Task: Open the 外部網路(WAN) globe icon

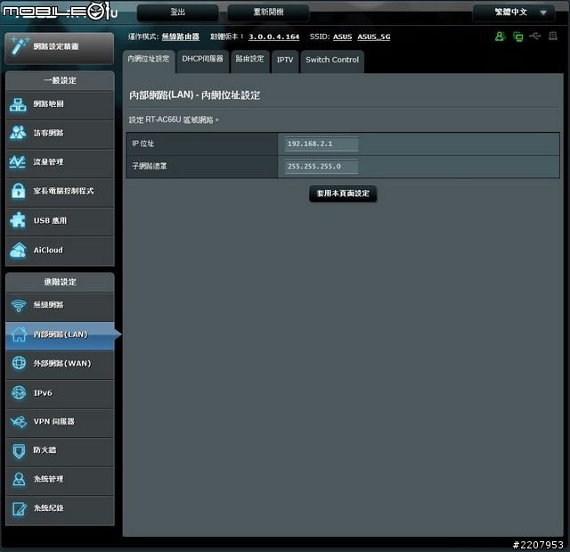Action: click(x=19, y=364)
